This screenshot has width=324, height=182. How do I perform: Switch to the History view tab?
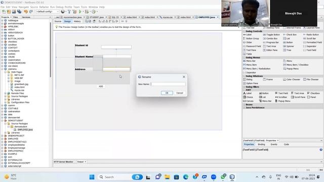coord(77,21)
